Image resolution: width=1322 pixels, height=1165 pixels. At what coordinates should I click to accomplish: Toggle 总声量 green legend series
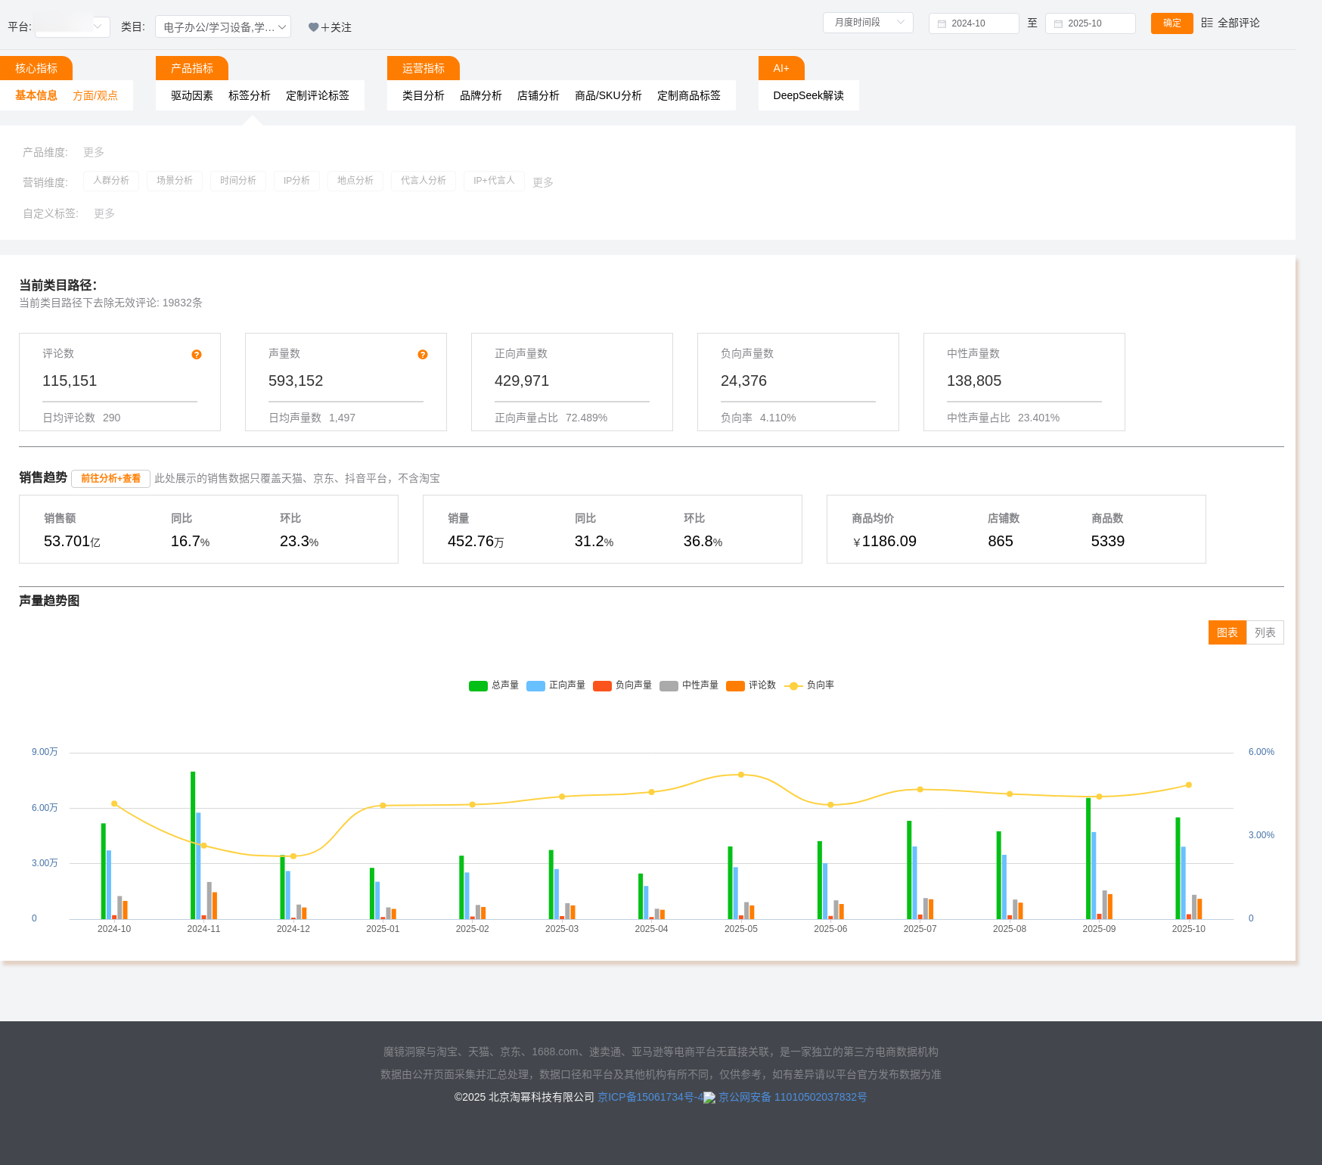(478, 685)
